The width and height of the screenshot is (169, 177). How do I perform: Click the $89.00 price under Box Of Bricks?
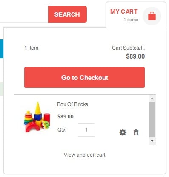[x=66, y=117]
